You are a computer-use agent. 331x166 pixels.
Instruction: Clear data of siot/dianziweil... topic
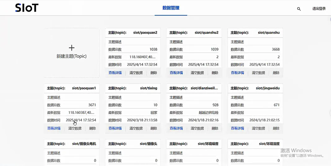point(197,128)
